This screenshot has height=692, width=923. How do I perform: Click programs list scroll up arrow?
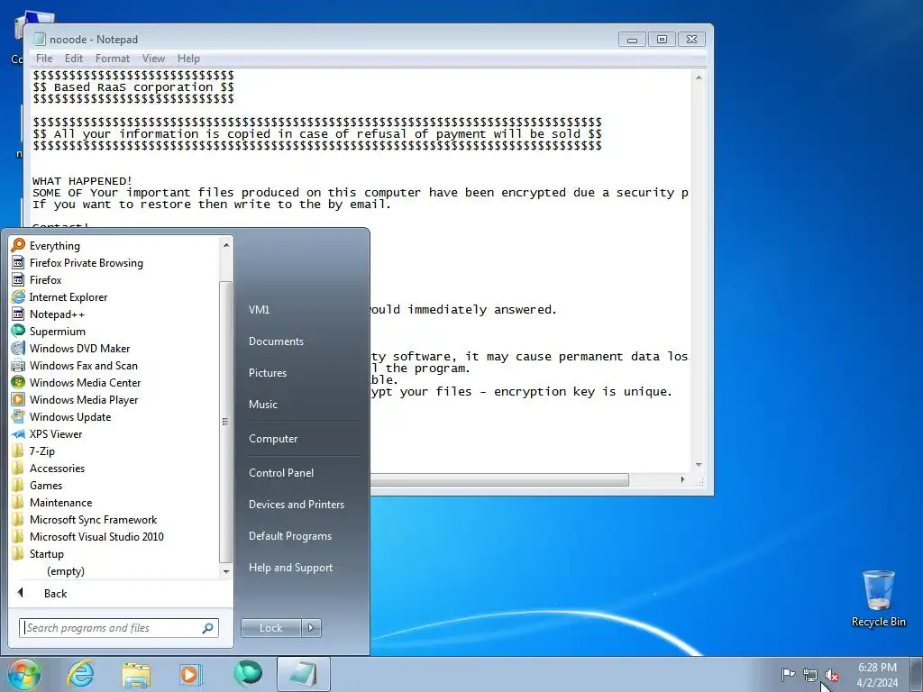[226, 244]
